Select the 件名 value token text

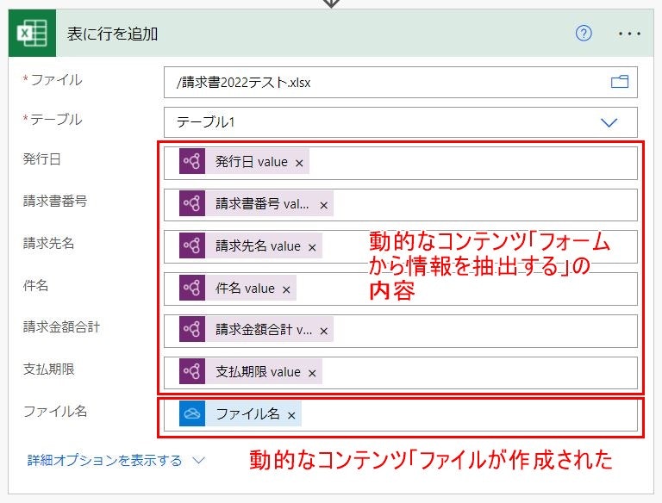[245, 289]
